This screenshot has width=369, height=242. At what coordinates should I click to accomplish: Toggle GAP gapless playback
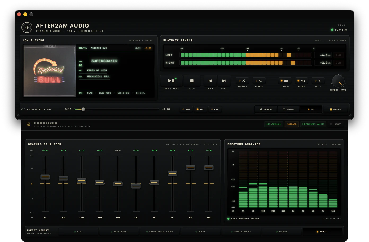(186, 109)
